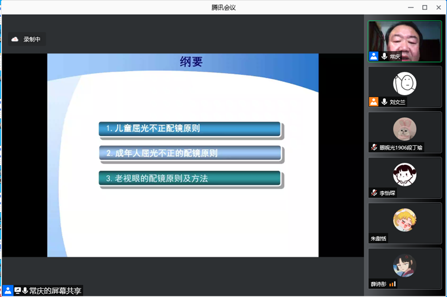Click the 录制中 recording indicator label
447x297 pixels.
pos(32,39)
